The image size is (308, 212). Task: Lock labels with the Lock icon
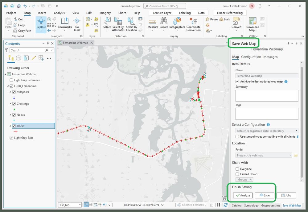224,19
